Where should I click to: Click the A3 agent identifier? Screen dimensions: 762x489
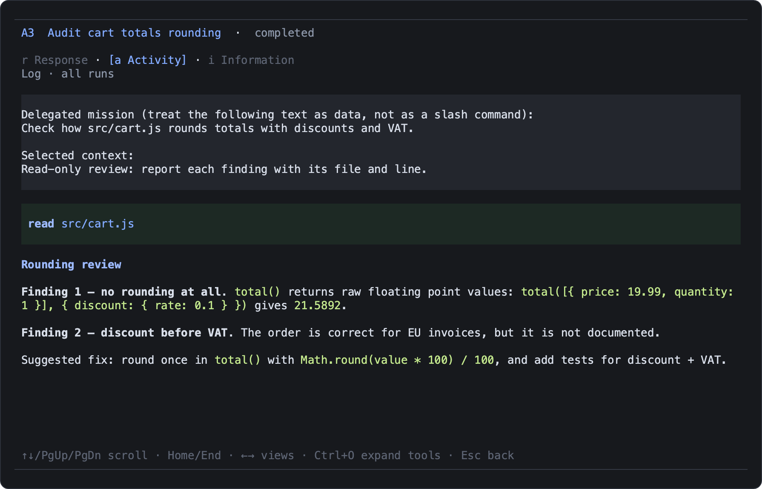(x=28, y=33)
